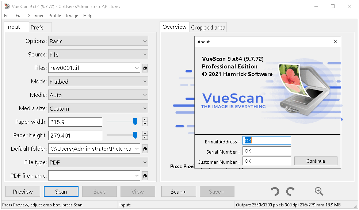Decrease Paper width with the down stepper arrow

pos(145,124)
